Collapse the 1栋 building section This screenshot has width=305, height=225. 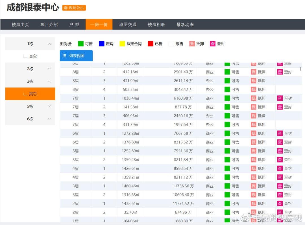coord(30,44)
